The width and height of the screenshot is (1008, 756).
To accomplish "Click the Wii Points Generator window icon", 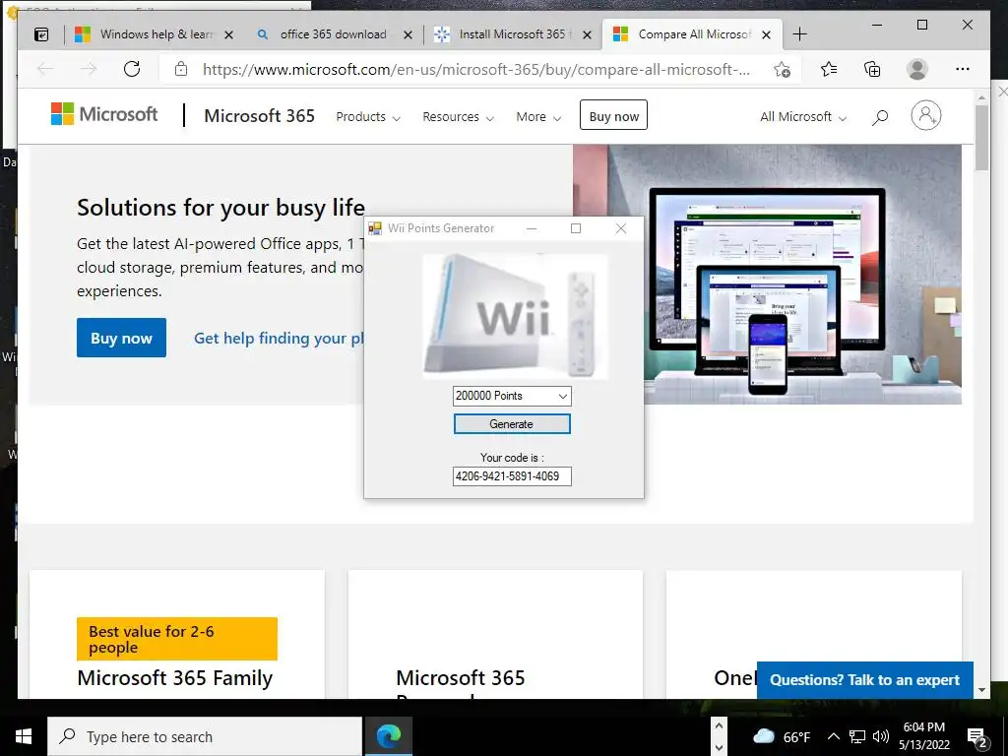I will [375, 228].
